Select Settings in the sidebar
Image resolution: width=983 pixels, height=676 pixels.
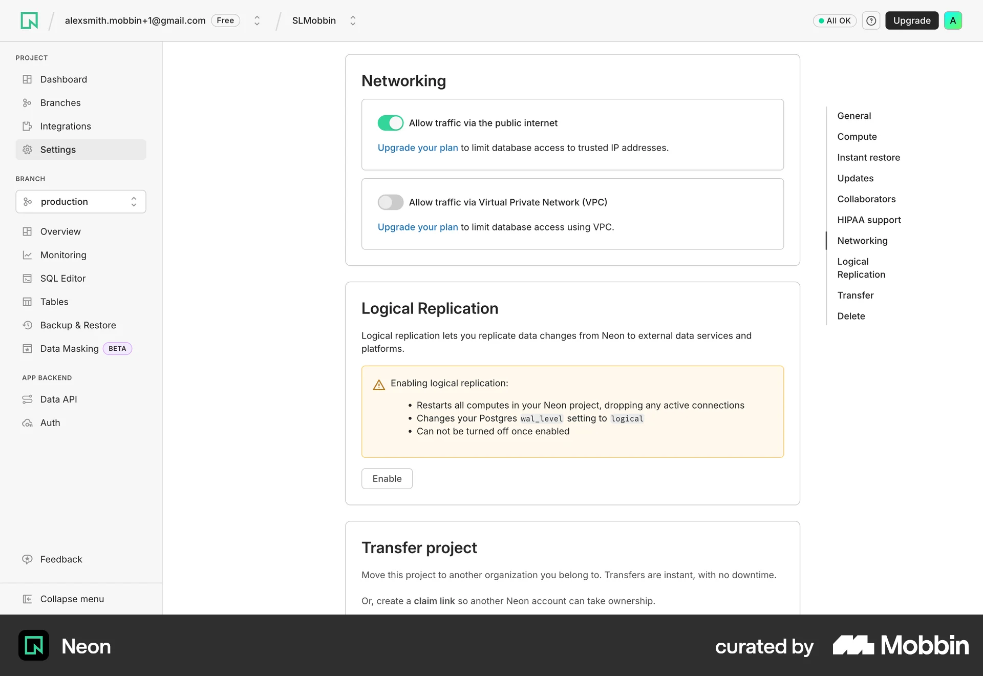(81, 150)
